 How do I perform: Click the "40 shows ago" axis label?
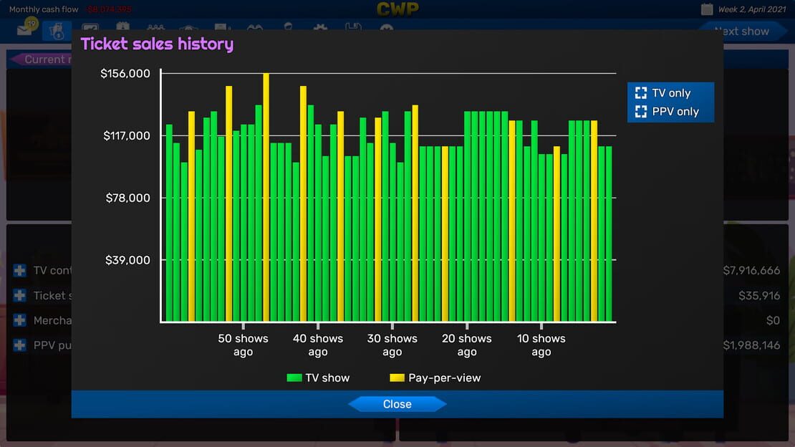click(318, 345)
